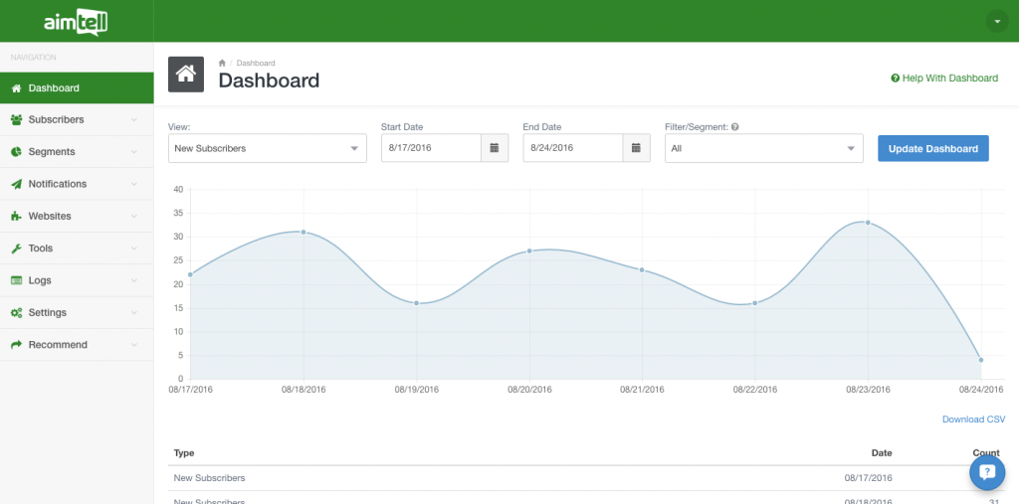Click the Dashboard breadcrumb link
The image size is (1019, 504).
pyautogui.click(x=256, y=63)
